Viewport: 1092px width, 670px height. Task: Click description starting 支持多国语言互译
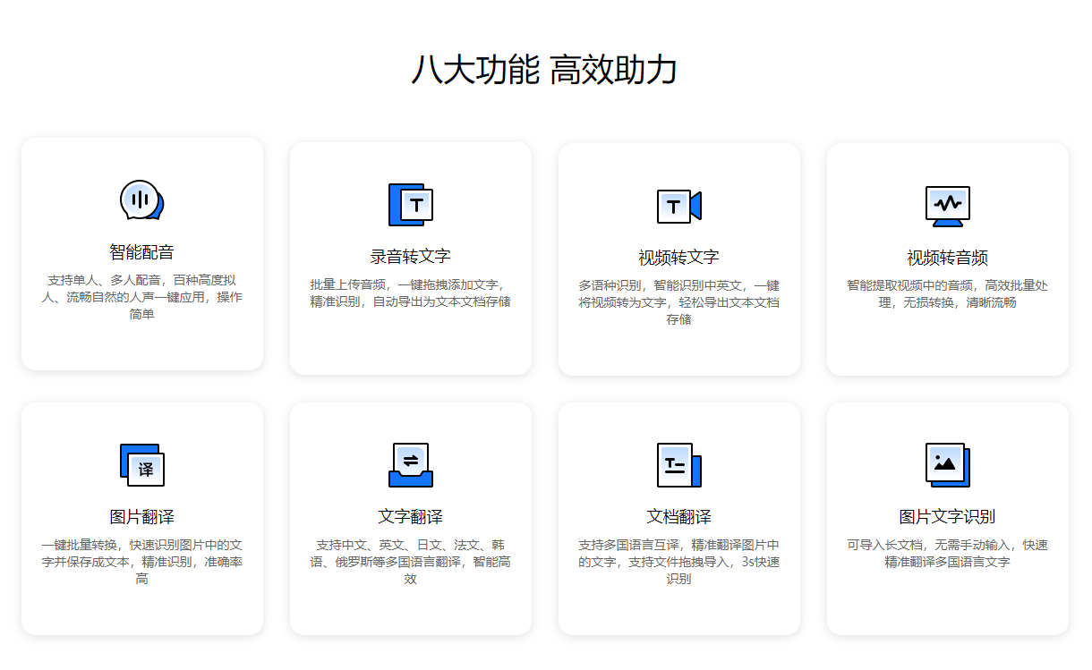pyautogui.click(x=679, y=562)
